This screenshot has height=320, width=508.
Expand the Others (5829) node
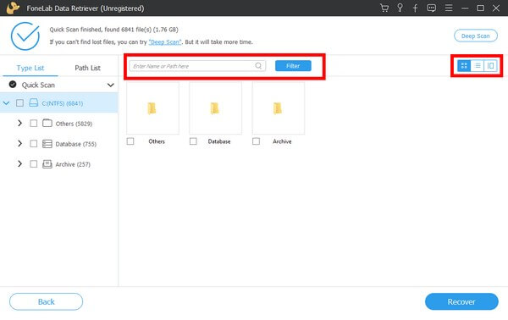(19, 123)
